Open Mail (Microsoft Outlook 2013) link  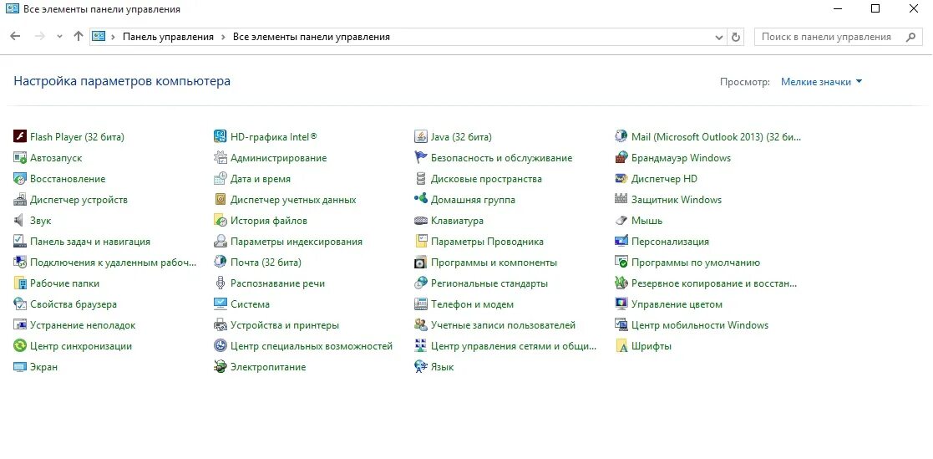pyautogui.click(x=717, y=137)
